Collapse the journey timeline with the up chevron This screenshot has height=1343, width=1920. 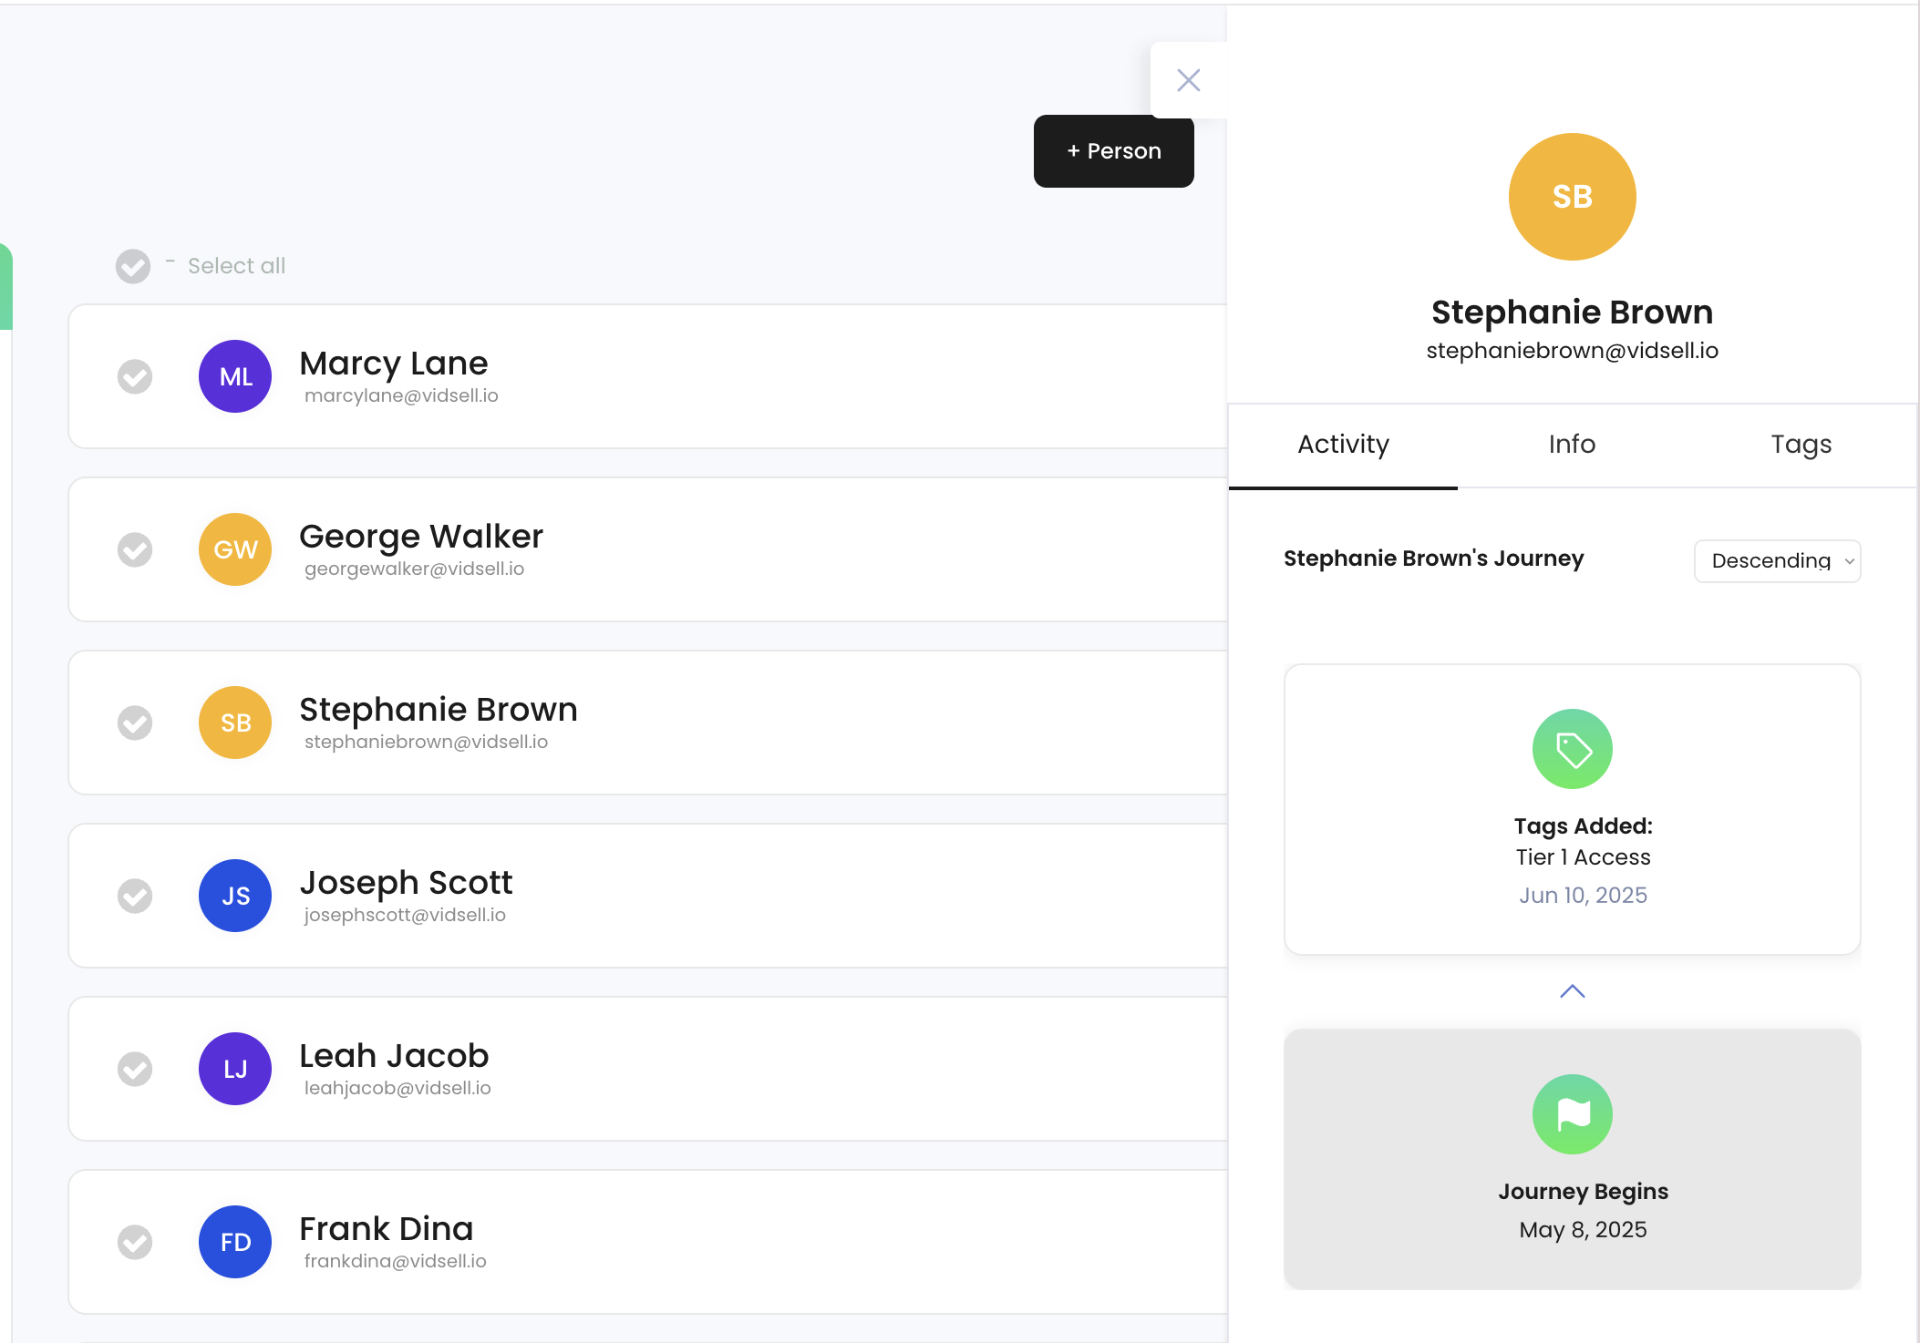[1571, 990]
